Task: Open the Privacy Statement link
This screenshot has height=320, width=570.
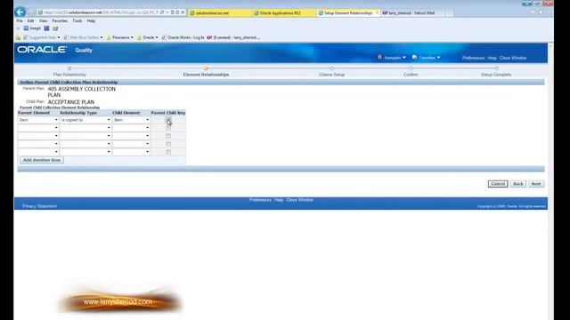Action: [39, 206]
